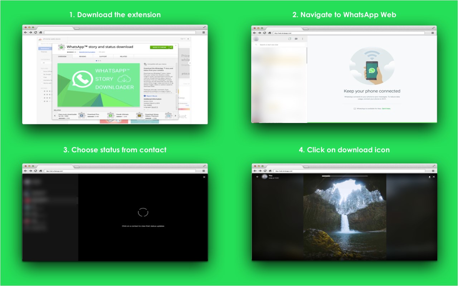The image size is (458, 286).
Task: Reload the page in step 4 browser
Action: click(265, 171)
